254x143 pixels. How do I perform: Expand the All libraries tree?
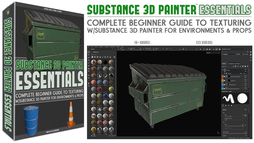(x=92, y=52)
